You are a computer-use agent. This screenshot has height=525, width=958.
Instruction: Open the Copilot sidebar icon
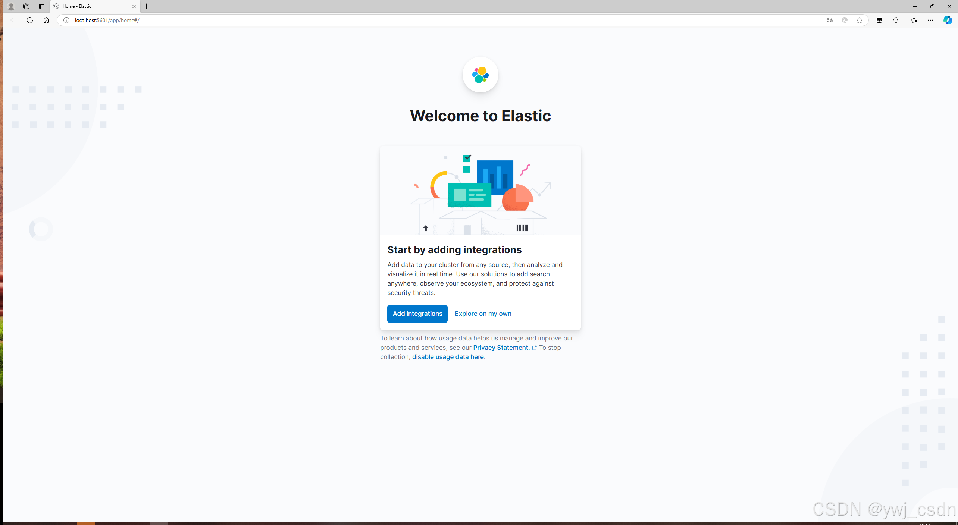[948, 20]
